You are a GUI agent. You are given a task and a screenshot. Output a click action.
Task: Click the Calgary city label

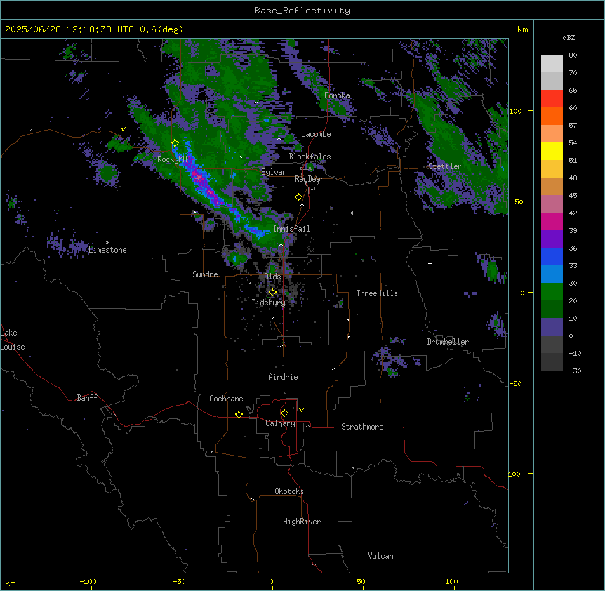coord(280,423)
